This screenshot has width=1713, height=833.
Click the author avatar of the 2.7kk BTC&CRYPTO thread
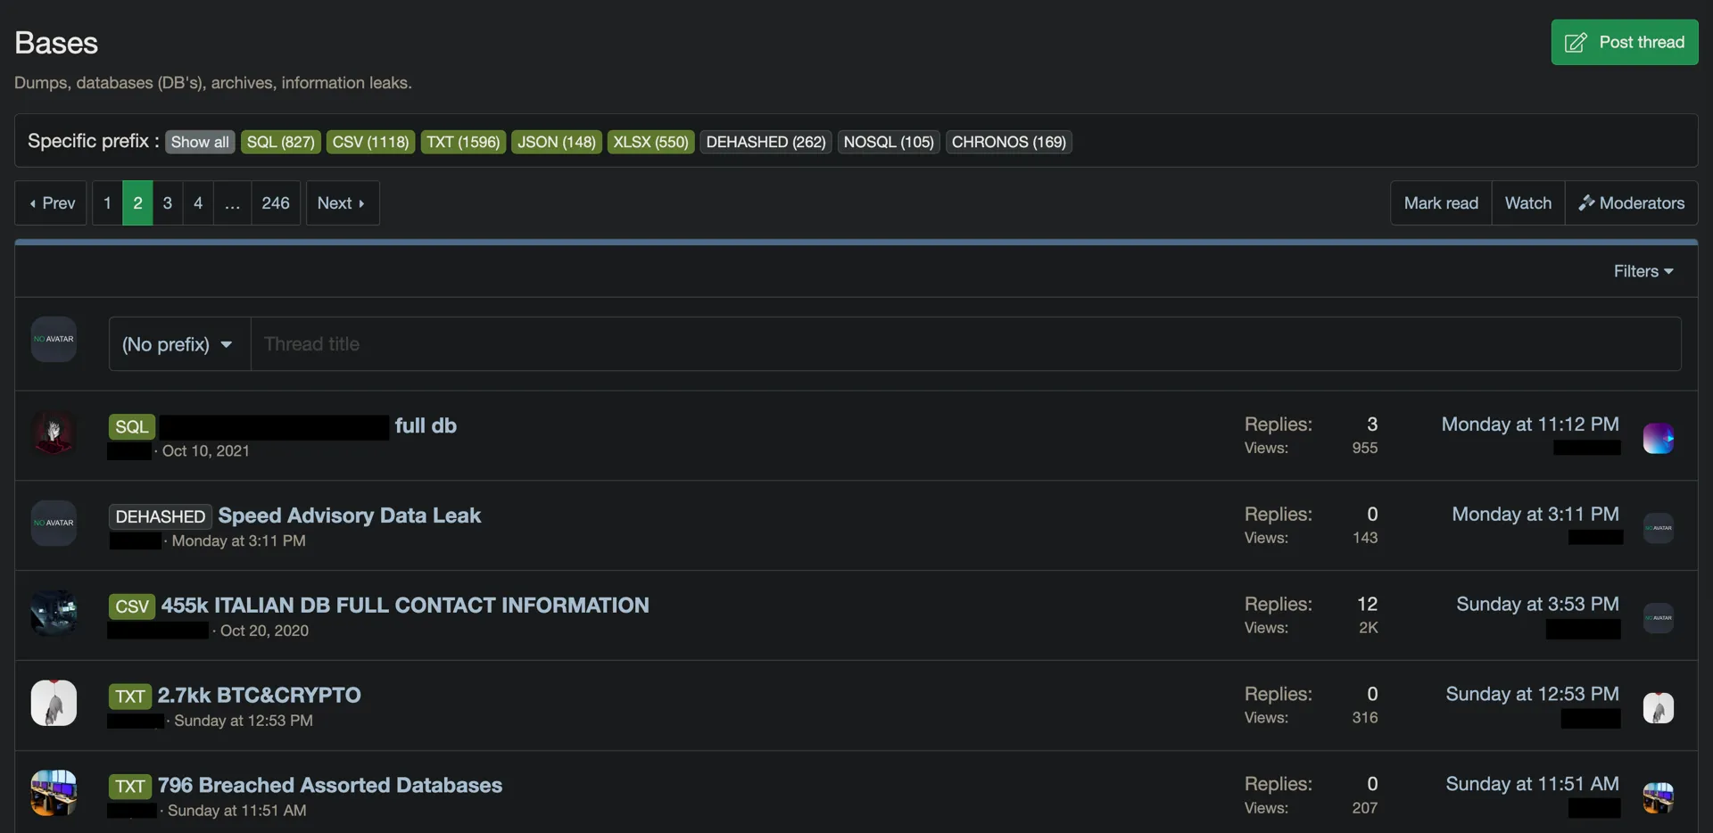tap(54, 703)
